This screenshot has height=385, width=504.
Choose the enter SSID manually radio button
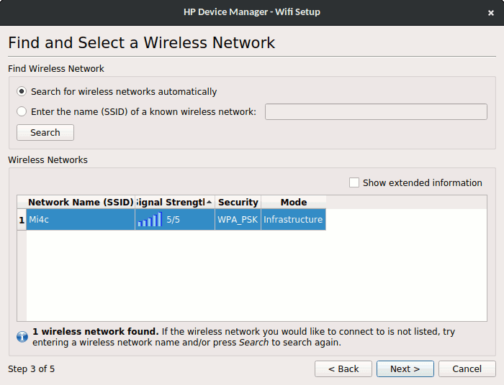tap(22, 111)
